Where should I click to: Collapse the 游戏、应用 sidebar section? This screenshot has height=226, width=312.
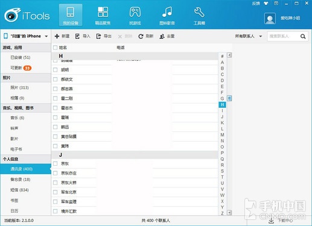point(26,48)
